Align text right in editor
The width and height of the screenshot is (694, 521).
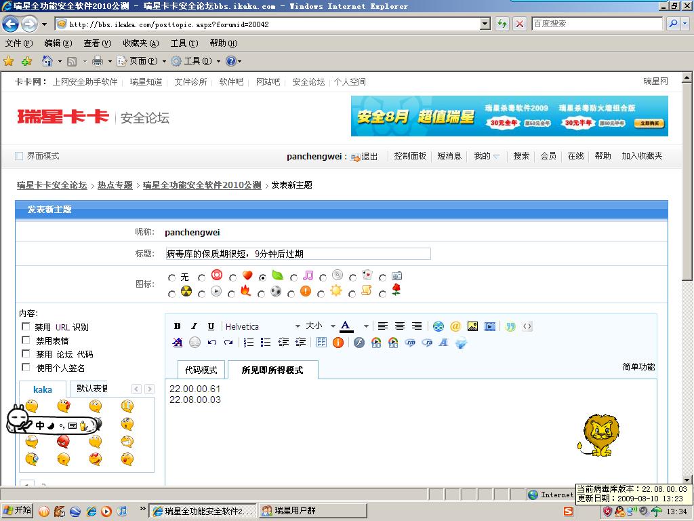417,326
